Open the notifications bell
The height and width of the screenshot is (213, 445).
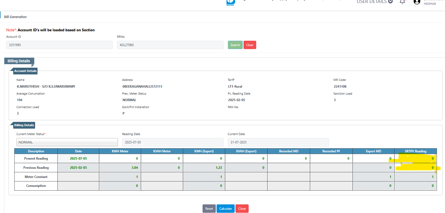point(402,2)
